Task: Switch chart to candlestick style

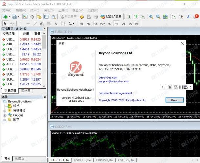Action: tap(136, 17)
